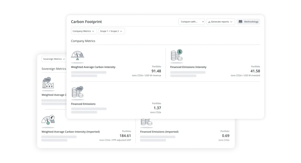This screenshot has height=163, width=301.
Task: Click the Financed Emissions (Imported) coins icon
Action: 146,122
